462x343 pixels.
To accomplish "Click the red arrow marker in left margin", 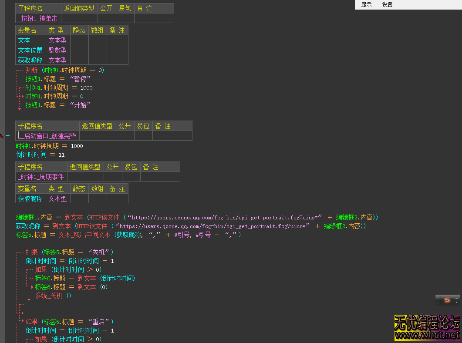I will [2, 136].
